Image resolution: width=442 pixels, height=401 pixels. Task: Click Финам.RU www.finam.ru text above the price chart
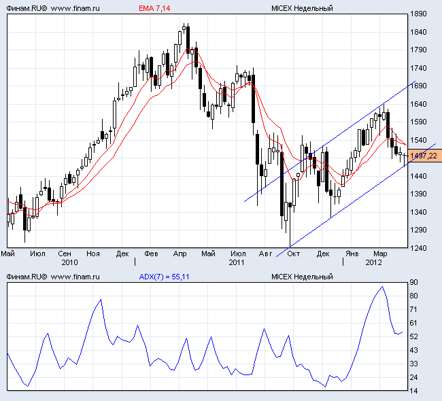(x=53, y=8)
